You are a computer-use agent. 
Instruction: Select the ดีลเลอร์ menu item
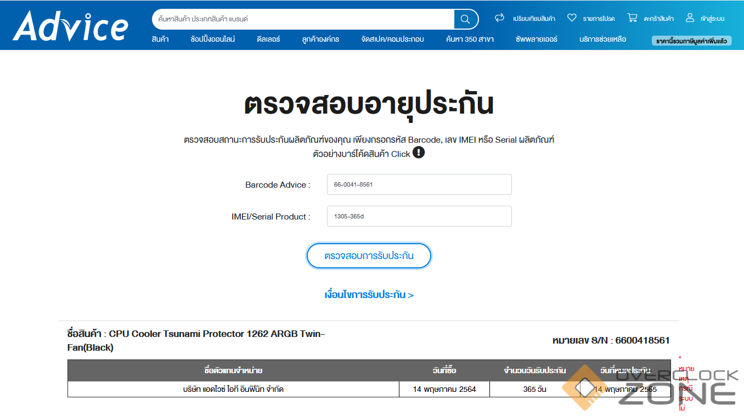[x=268, y=39]
